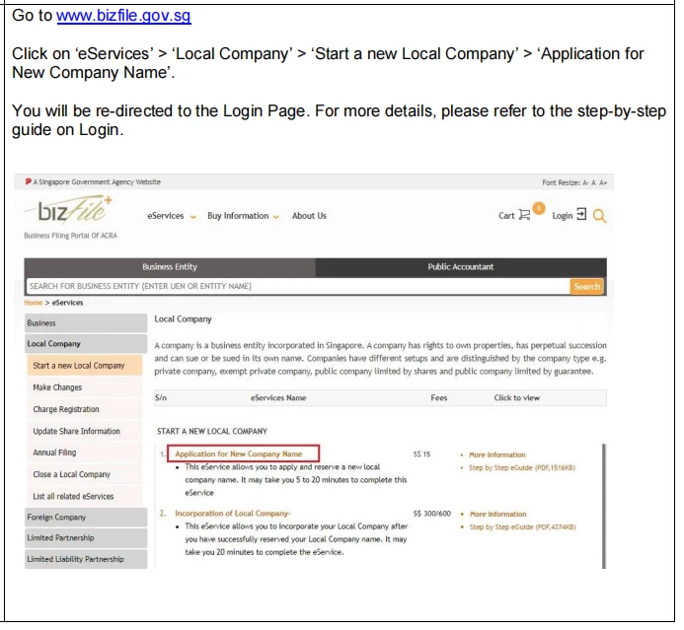Open Application for New Company Name

click(x=239, y=454)
